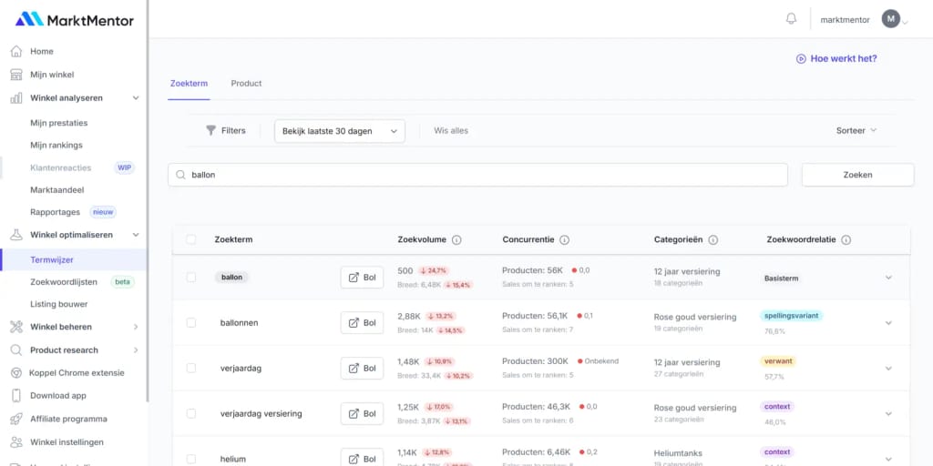Expand the ballon row details chevron
This screenshot has height=466, width=933.
point(888,278)
